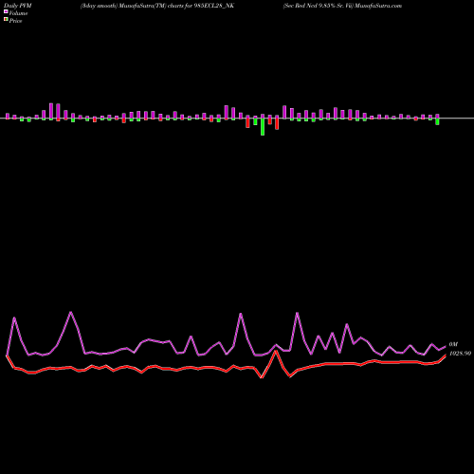
Task: Click the final green bar at the histogram's right end
Action: point(437,121)
